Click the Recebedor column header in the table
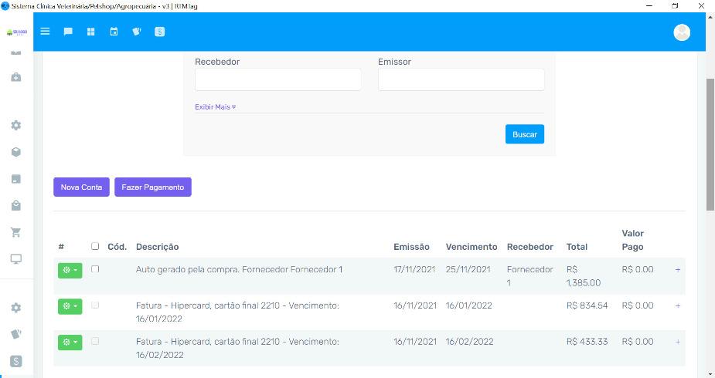 [529, 247]
